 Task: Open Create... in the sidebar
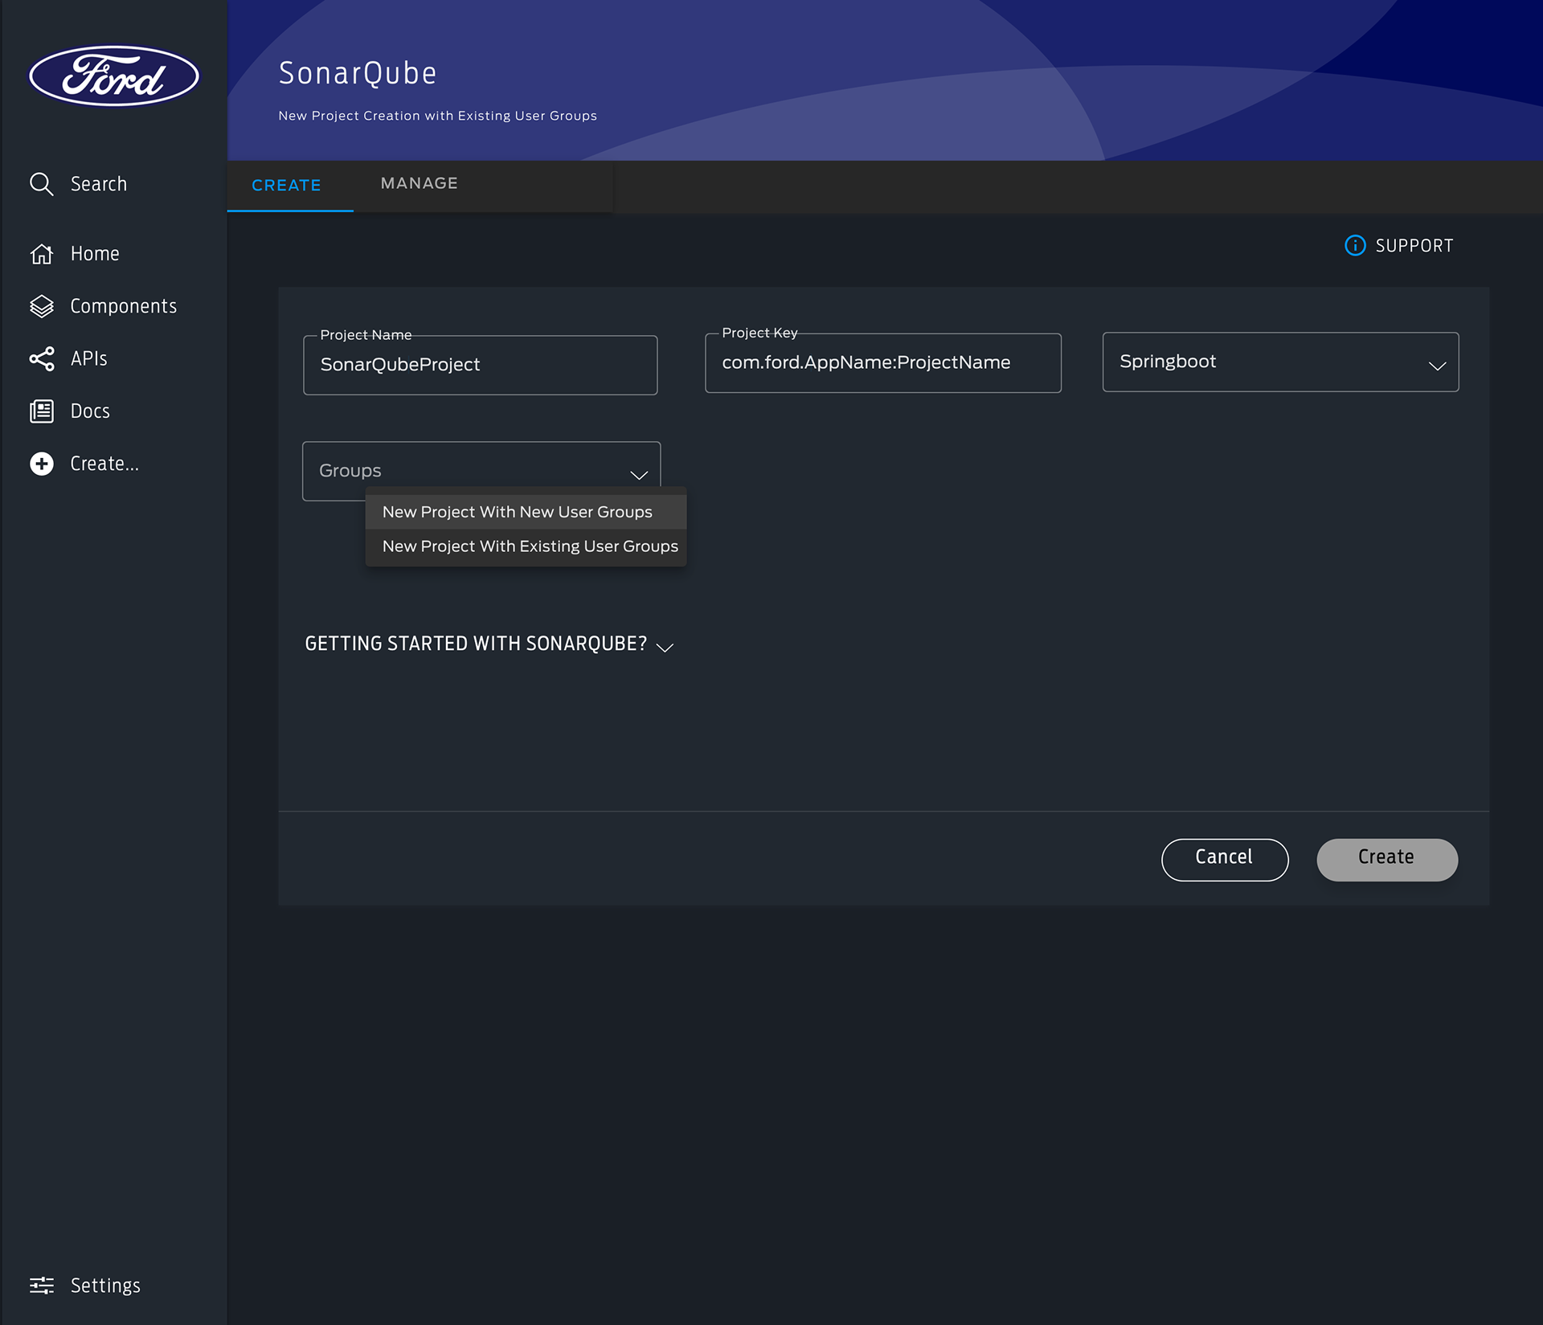(84, 464)
